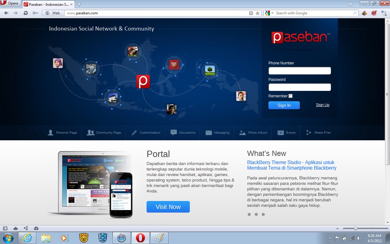390x244 pixels.
Task: Click the Arsenal crest avatar on map
Action: click(174, 65)
